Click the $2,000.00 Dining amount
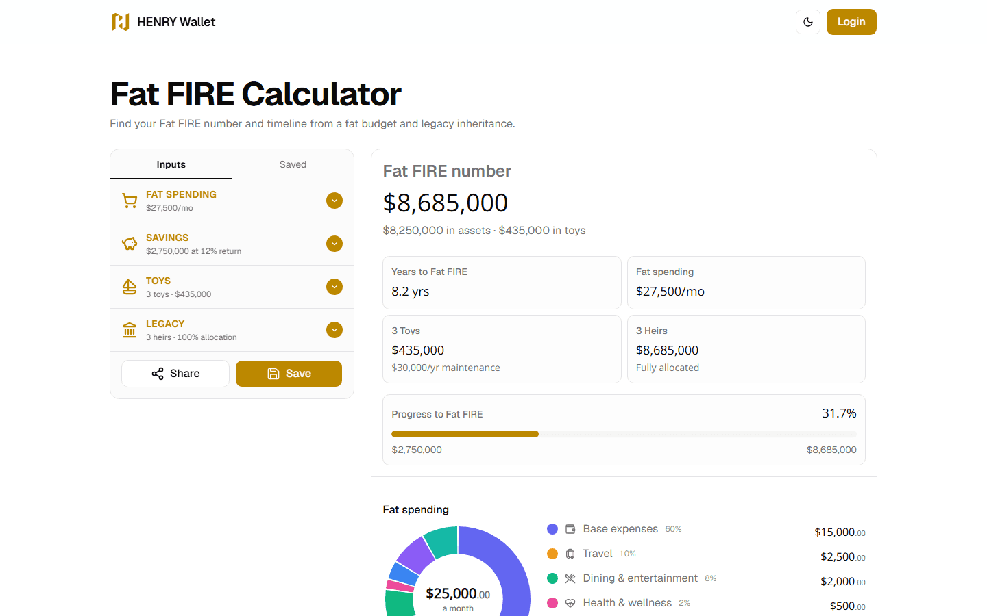The image size is (987, 616). click(x=843, y=582)
